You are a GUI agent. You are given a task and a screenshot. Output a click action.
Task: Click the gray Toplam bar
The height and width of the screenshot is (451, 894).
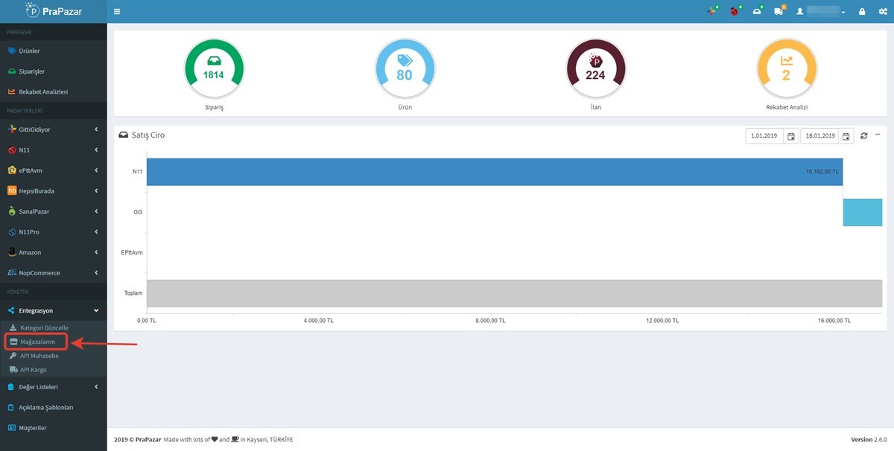click(x=514, y=293)
